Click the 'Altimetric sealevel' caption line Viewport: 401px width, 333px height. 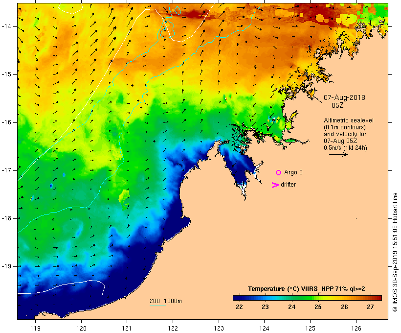(x=349, y=120)
